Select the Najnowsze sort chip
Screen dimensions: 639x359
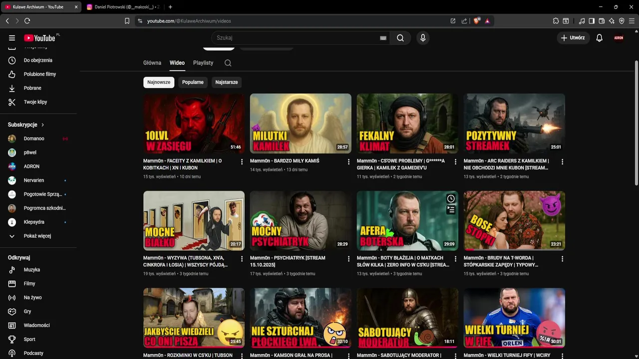click(159, 82)
